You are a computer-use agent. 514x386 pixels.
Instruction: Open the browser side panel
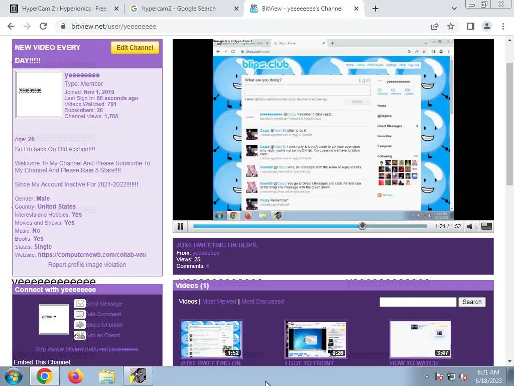[x=471, y=26]
